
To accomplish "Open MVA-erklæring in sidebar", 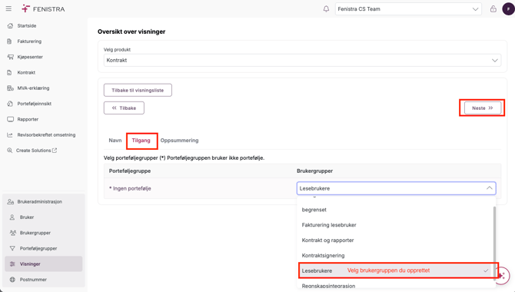I will (x=33, y=88).
